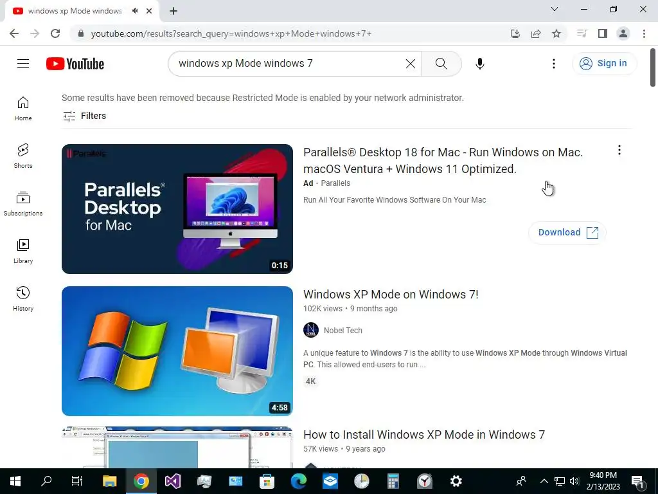Open Shorts in the sidebar
Screen dimensions: 658x494
23,156
